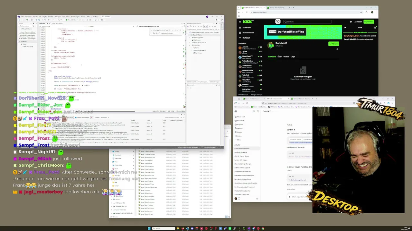Screen dimensions: 412x231
Task: Open the Repository auswählen dropdown in the status bar
Action: (210, 147)
